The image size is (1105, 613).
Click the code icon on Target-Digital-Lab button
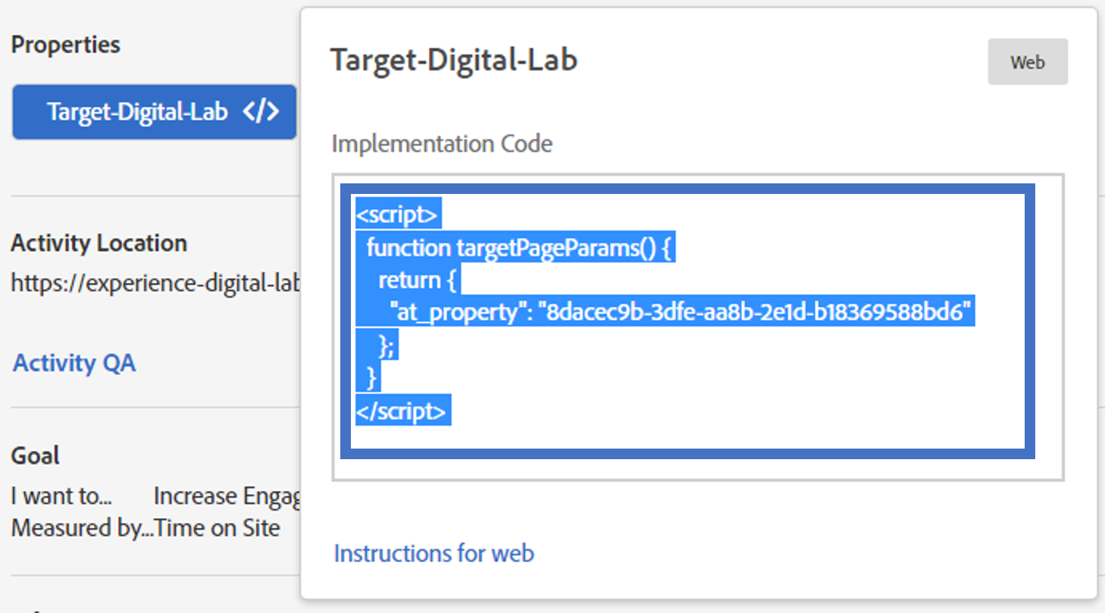pos(261,111)
